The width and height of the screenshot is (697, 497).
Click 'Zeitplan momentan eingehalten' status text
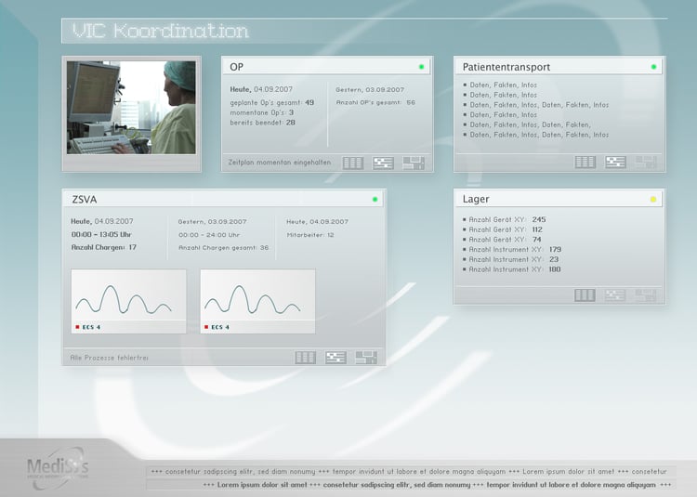pyautogui.click(x=280, y=163)
